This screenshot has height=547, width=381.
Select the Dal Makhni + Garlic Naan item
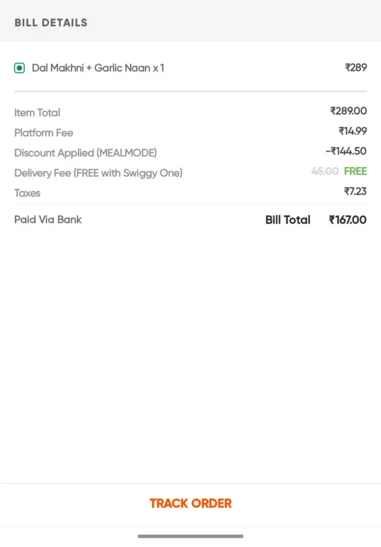(x=98, y=68)
